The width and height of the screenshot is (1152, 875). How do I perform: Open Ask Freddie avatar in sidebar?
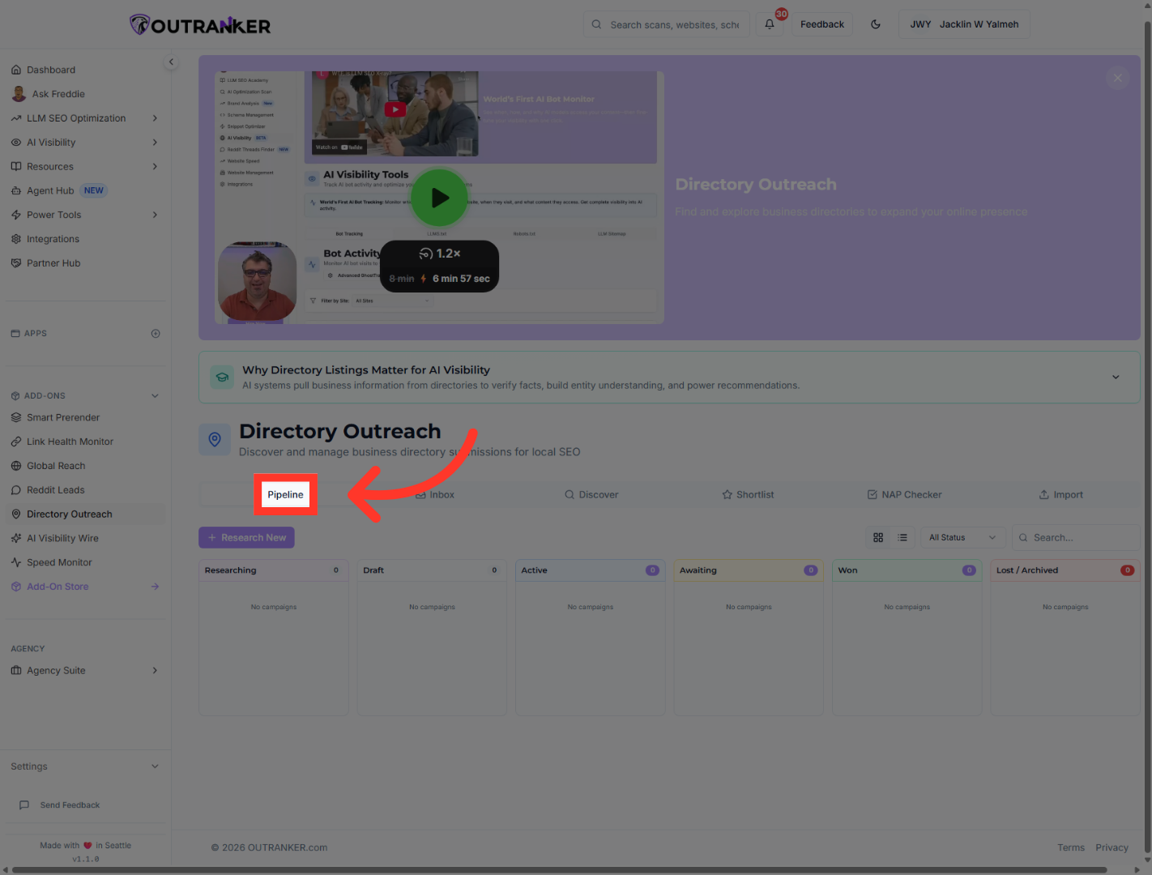(x=19, y=94)
